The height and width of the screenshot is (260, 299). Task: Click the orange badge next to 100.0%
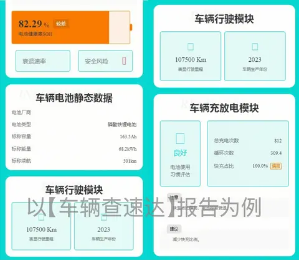(276, 166)
